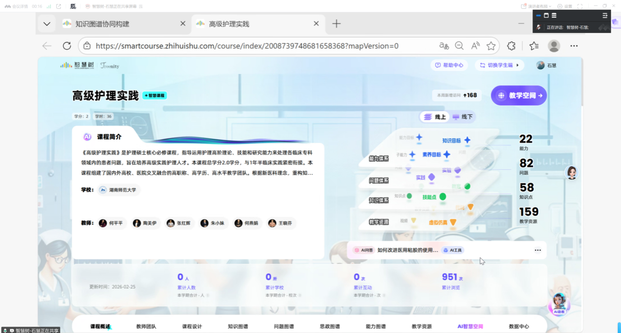Add page to favorites star icon
Viewport: 621px width, 333px height.
(491, 46)
